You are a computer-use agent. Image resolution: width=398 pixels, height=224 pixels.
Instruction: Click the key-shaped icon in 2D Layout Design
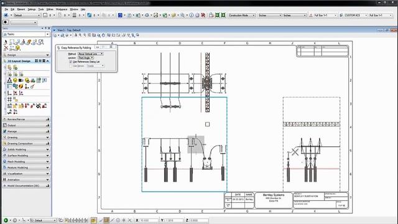pyautogui.click(x=32, y=86)
